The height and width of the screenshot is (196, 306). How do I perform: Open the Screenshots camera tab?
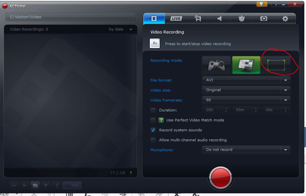click(x=264, y=19)
